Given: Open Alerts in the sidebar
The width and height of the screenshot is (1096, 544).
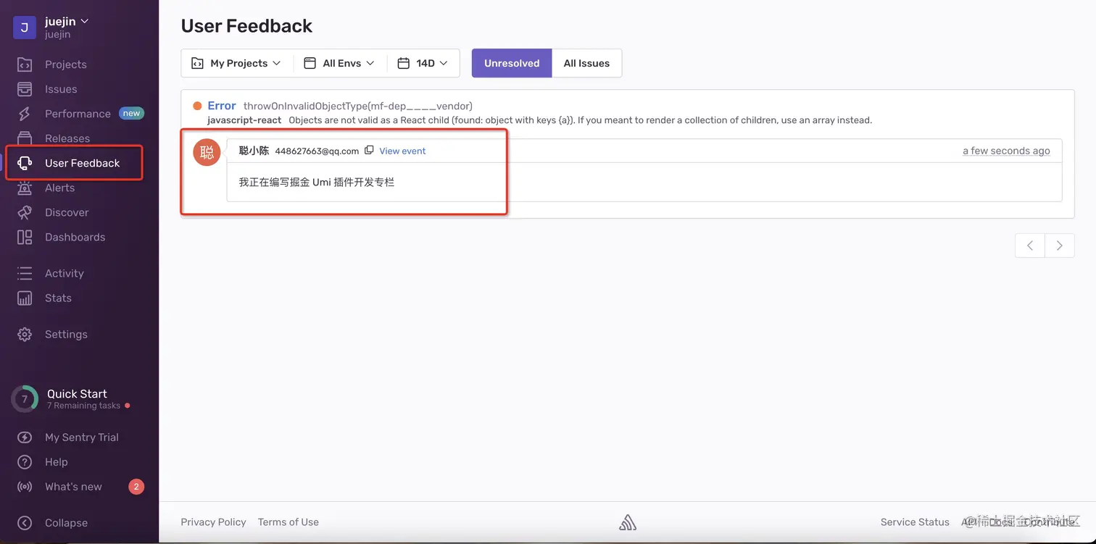Looking at the screenshot, I should (59, 188).
